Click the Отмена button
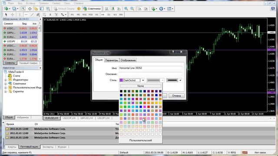 (x=176, y=96)
